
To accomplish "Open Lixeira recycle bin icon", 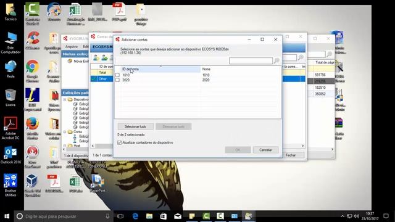I will coord(10,97).
